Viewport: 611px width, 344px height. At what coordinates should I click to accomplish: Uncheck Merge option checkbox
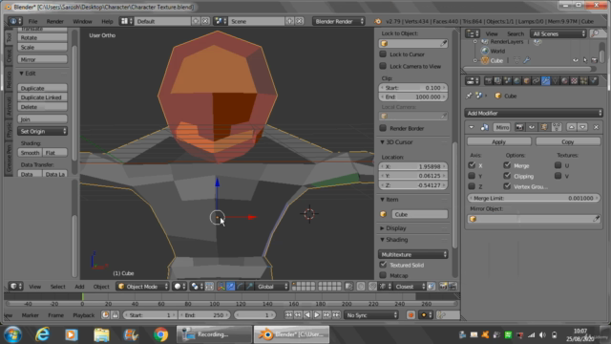point(507,165)
